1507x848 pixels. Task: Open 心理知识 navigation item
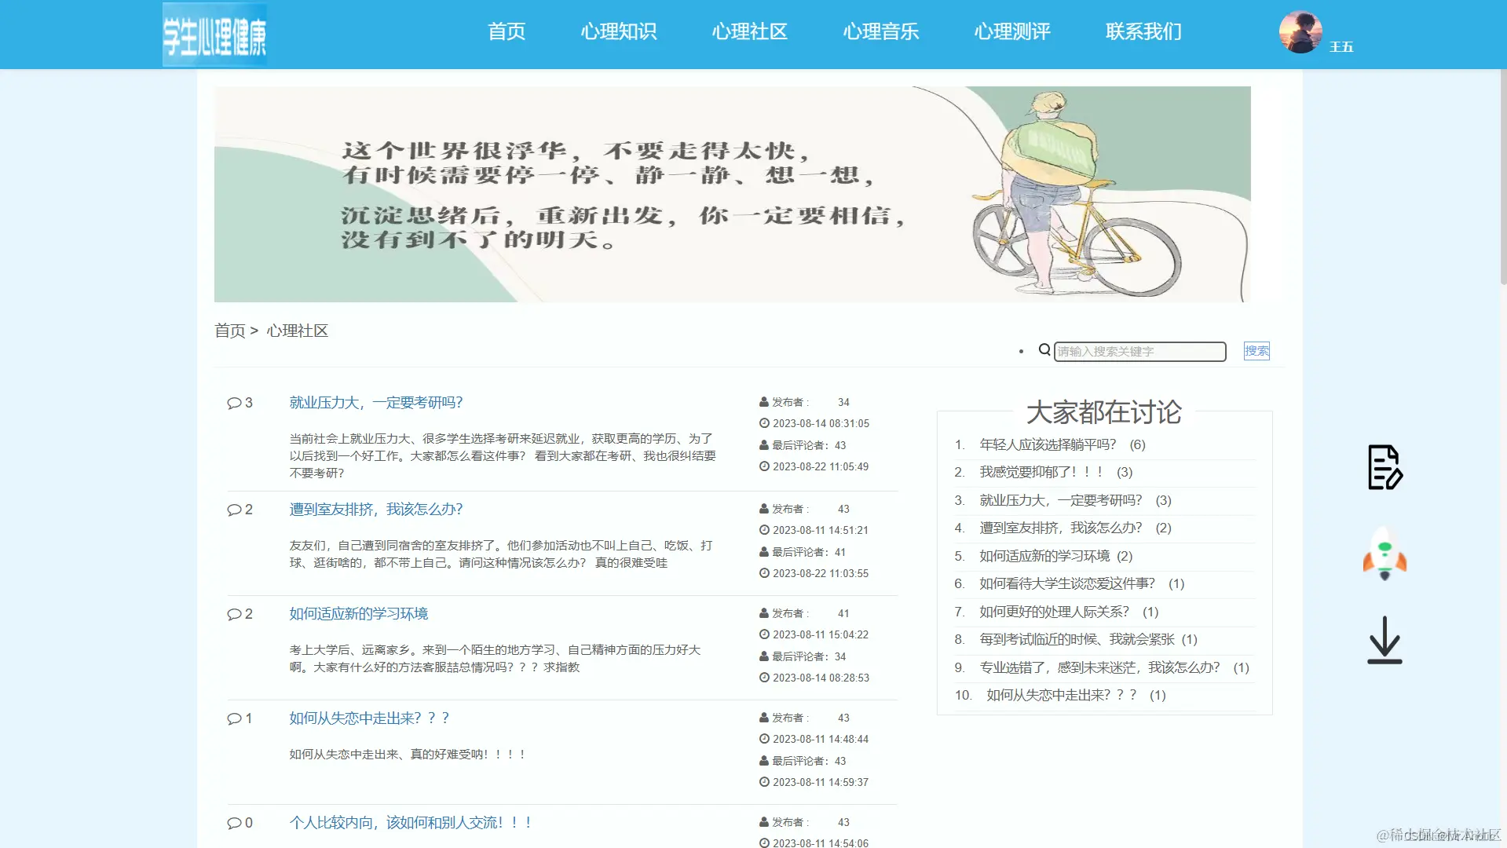click(619, 31)
